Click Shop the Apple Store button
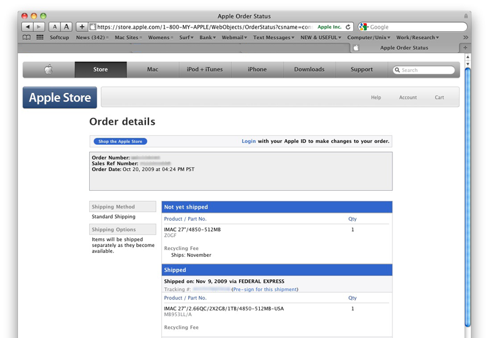Viewport: 489px width, 338px height. 120,141
